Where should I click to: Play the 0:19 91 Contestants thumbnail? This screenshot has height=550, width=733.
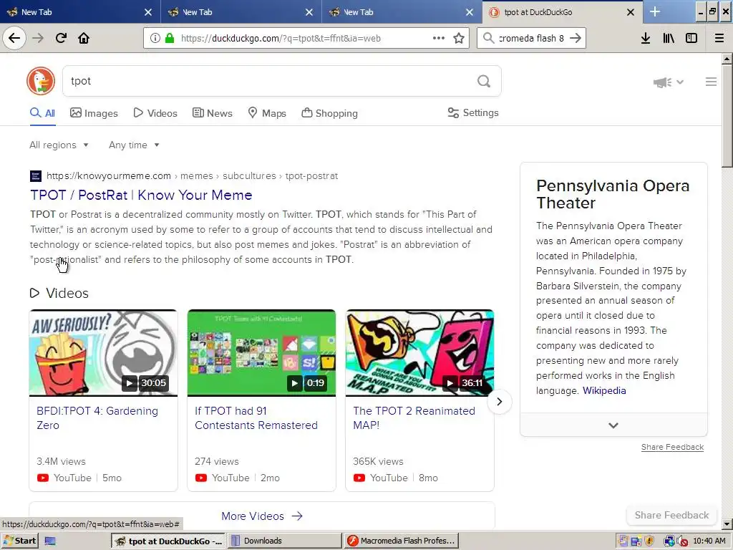[261, 352]
